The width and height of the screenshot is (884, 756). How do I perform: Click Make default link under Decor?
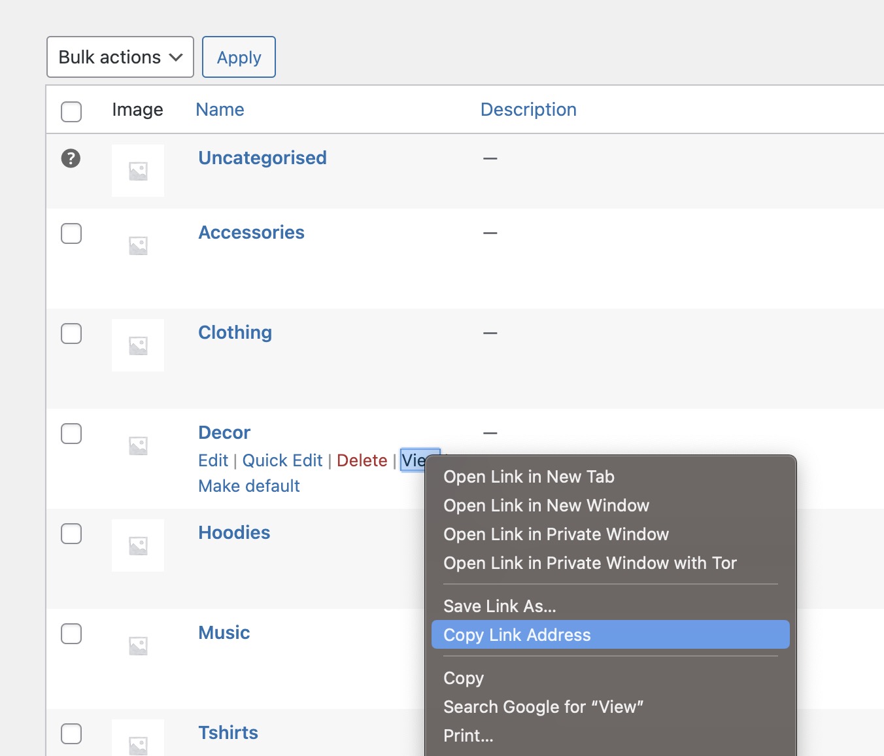pyautogui.click(x=249, y=486)
